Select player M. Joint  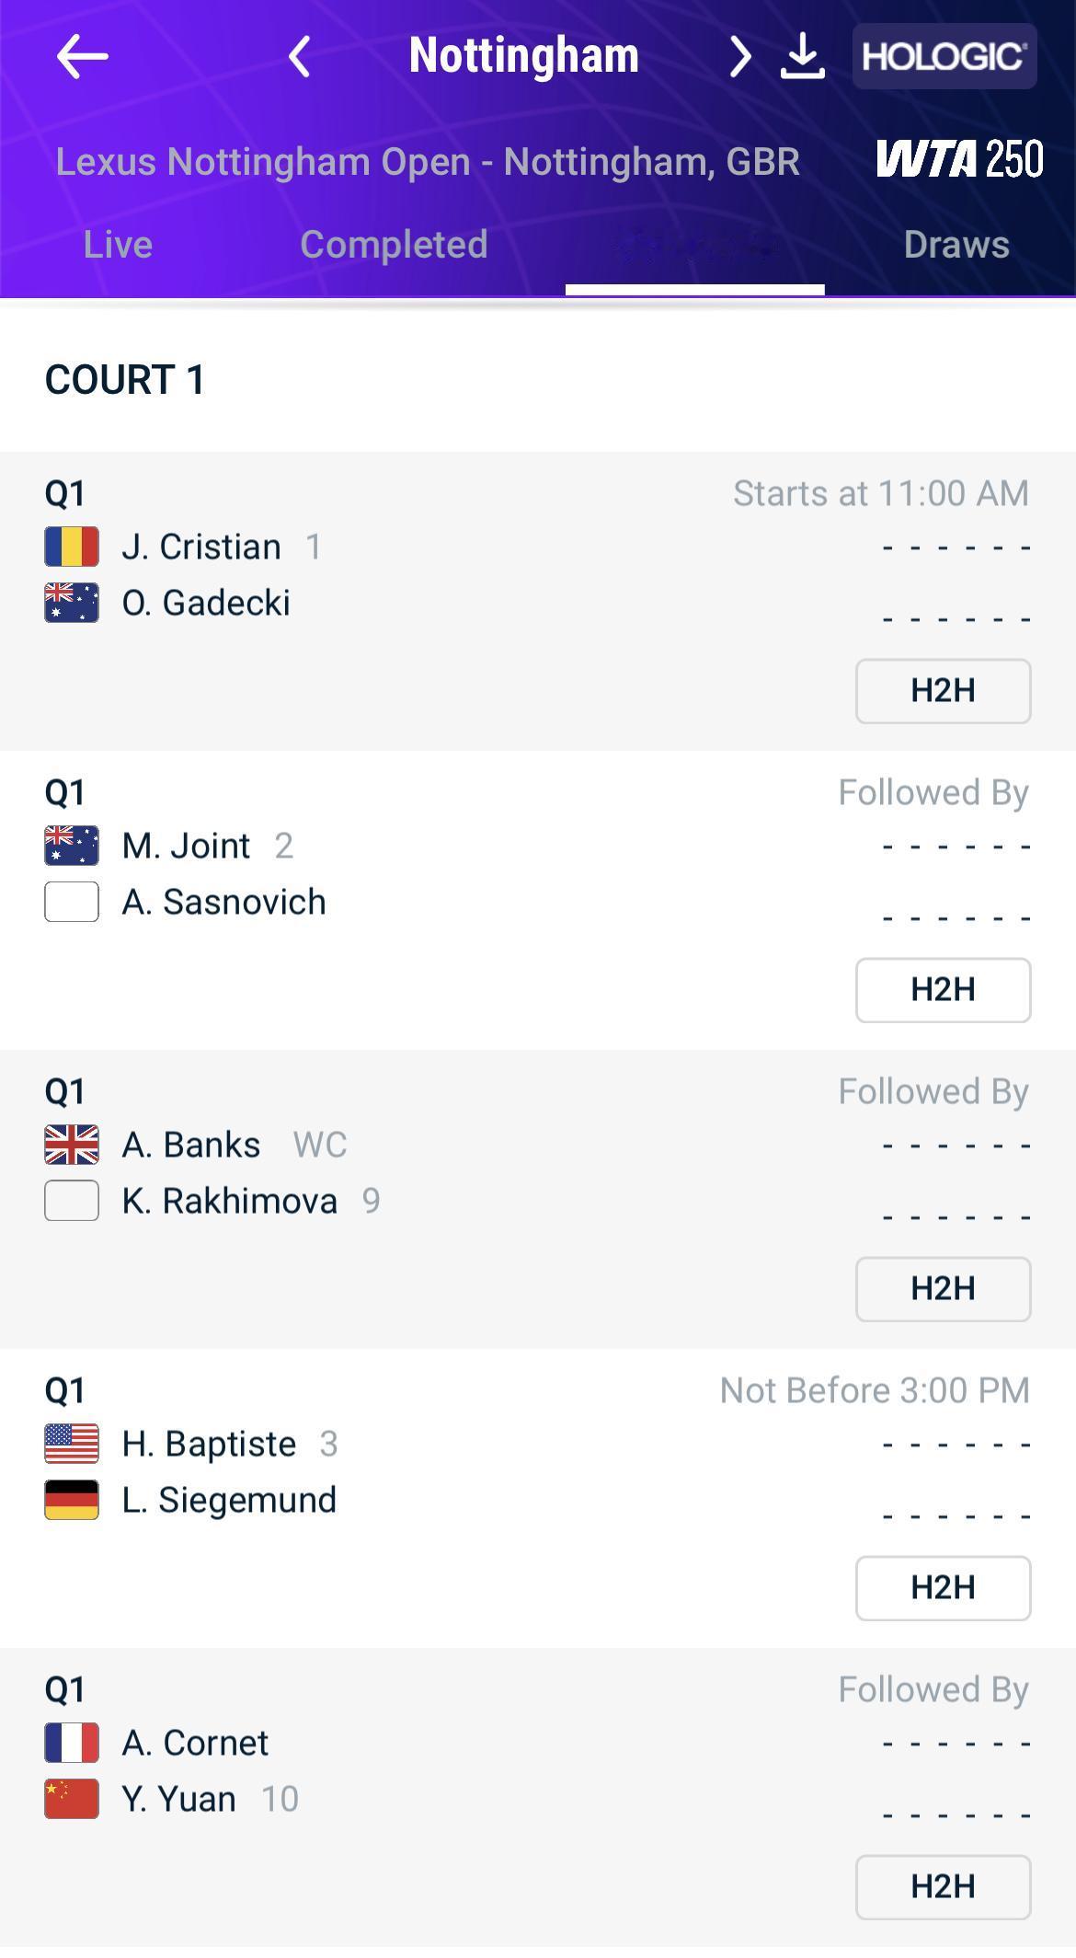click(x=186, y=847)
